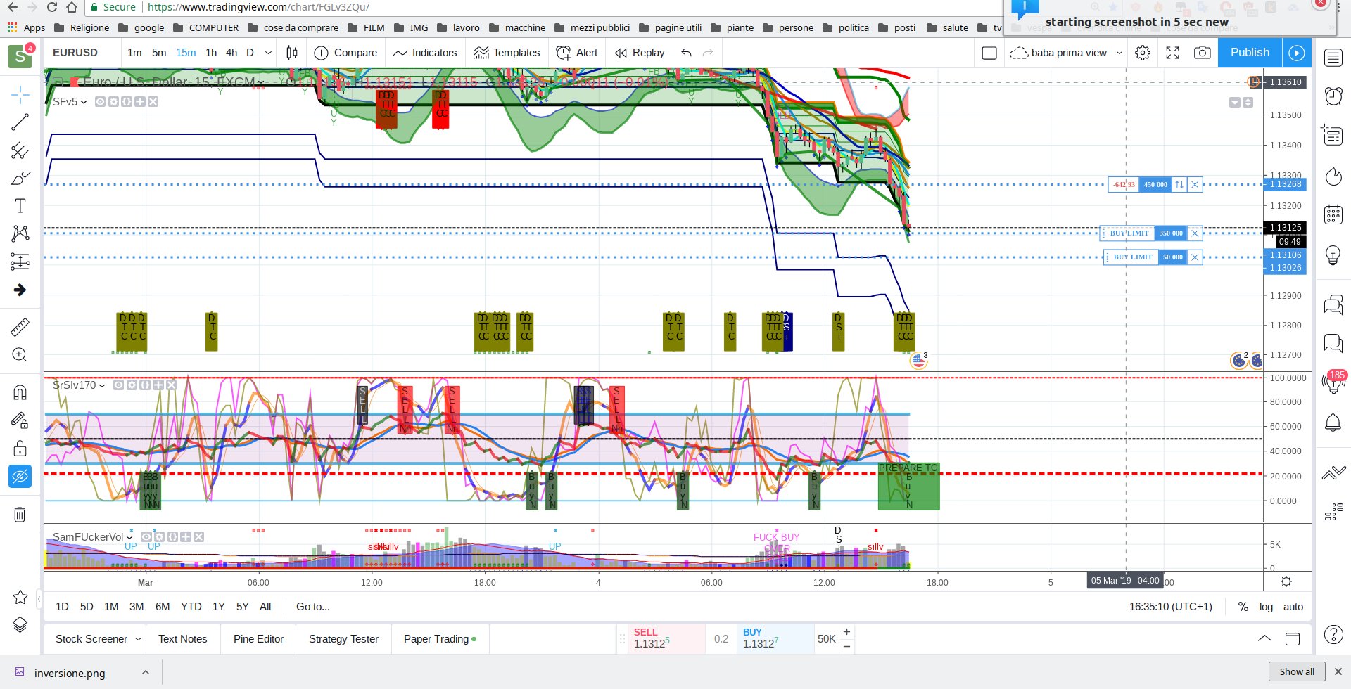Toggle log scale option
This screenshot has width=1351, height=689.
(x=1266, y=607)
